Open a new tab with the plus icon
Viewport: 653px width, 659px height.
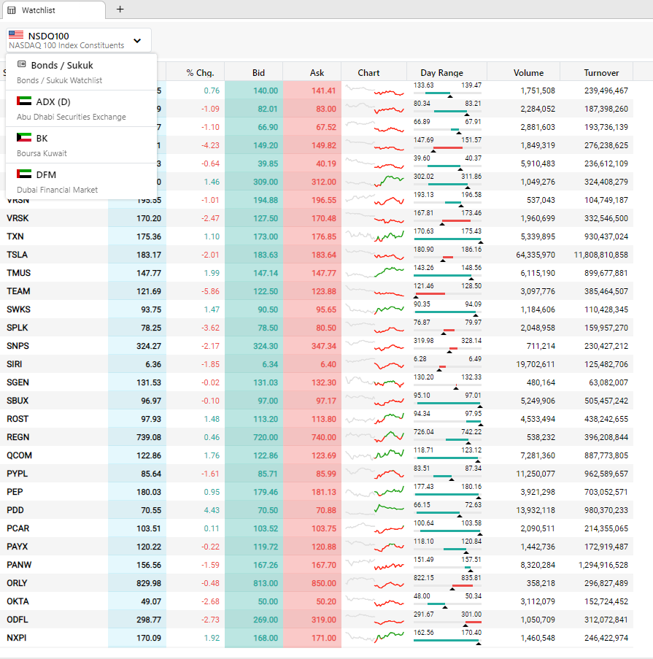(x=120, y=9)
